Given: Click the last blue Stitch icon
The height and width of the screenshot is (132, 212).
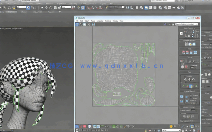Looking at the screenshot, I should coord(195,52).
